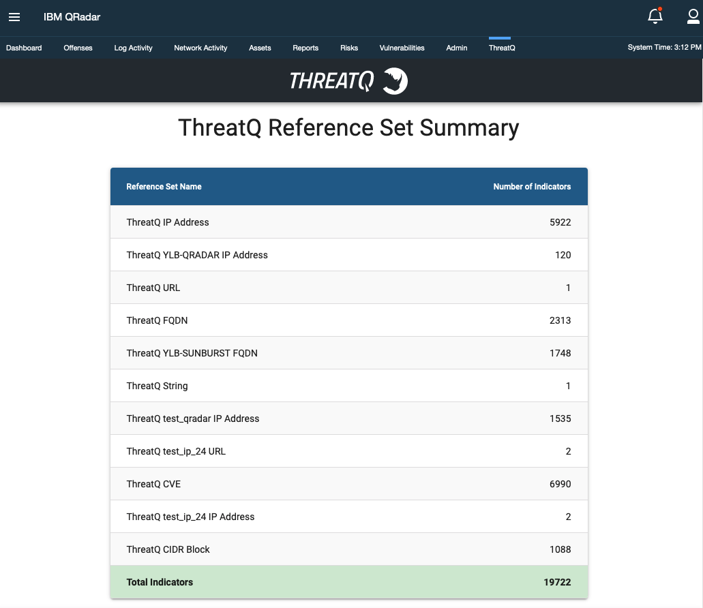Select the Network Activity tab

point(200,48)
